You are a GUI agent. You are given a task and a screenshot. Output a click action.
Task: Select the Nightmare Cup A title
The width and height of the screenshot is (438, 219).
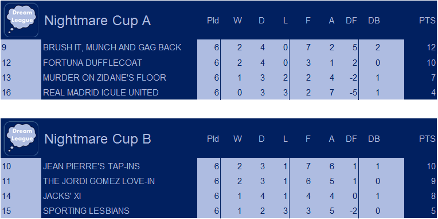[97, 21]
